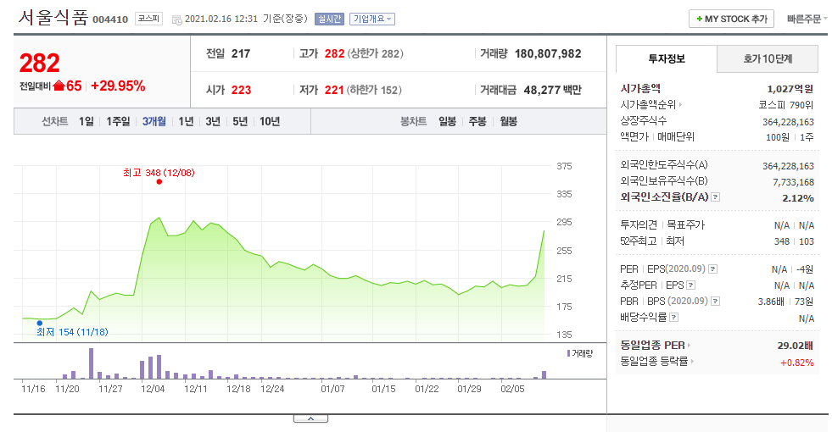Select the 1년 line chart period

coord(186,121)
